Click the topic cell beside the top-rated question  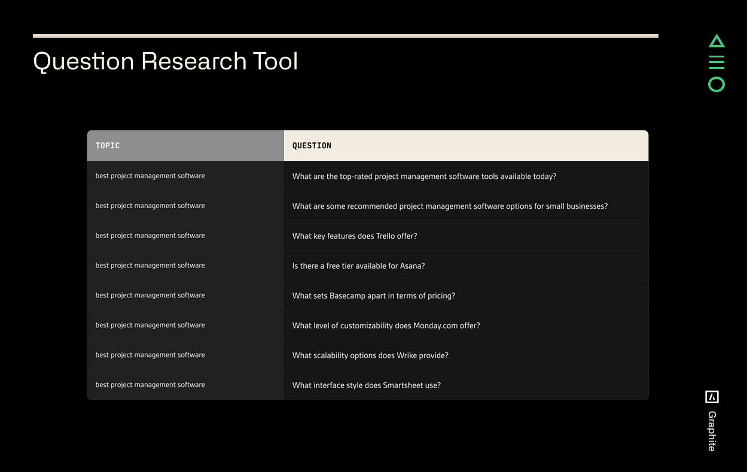point(185,176)
